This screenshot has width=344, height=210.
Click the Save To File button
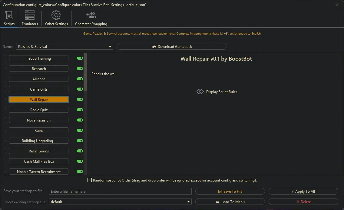[x=230, y=192]
